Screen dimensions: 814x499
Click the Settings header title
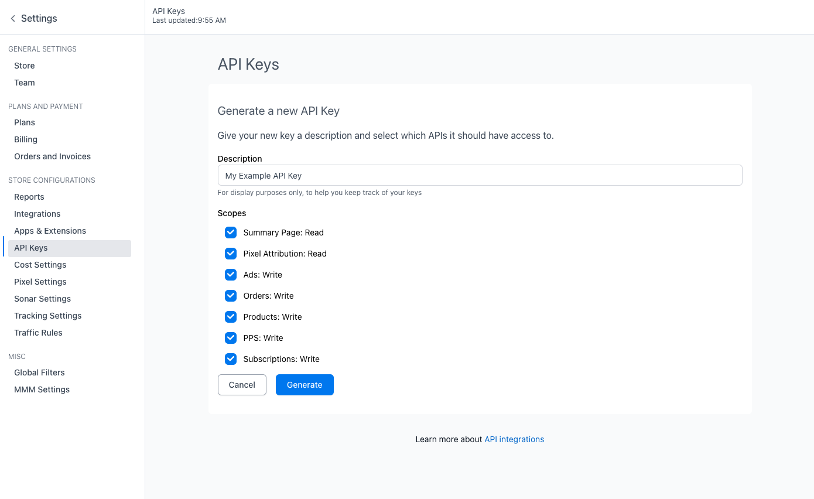[39, 18]
